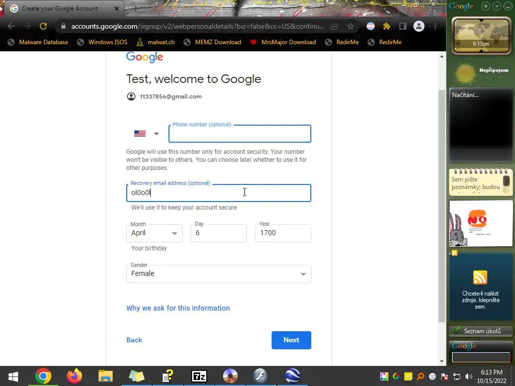Click the Načítání gadget panel

pos(481,125)
